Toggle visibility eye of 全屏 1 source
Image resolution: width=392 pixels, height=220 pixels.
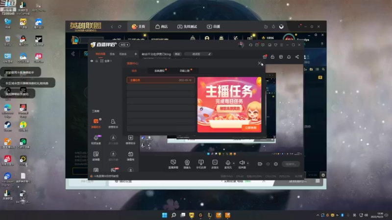(x=92, y=61)
